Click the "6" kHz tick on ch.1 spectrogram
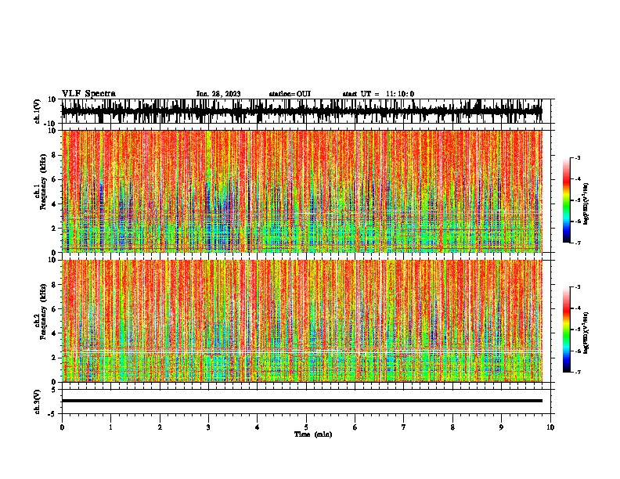 click(55, 179)
